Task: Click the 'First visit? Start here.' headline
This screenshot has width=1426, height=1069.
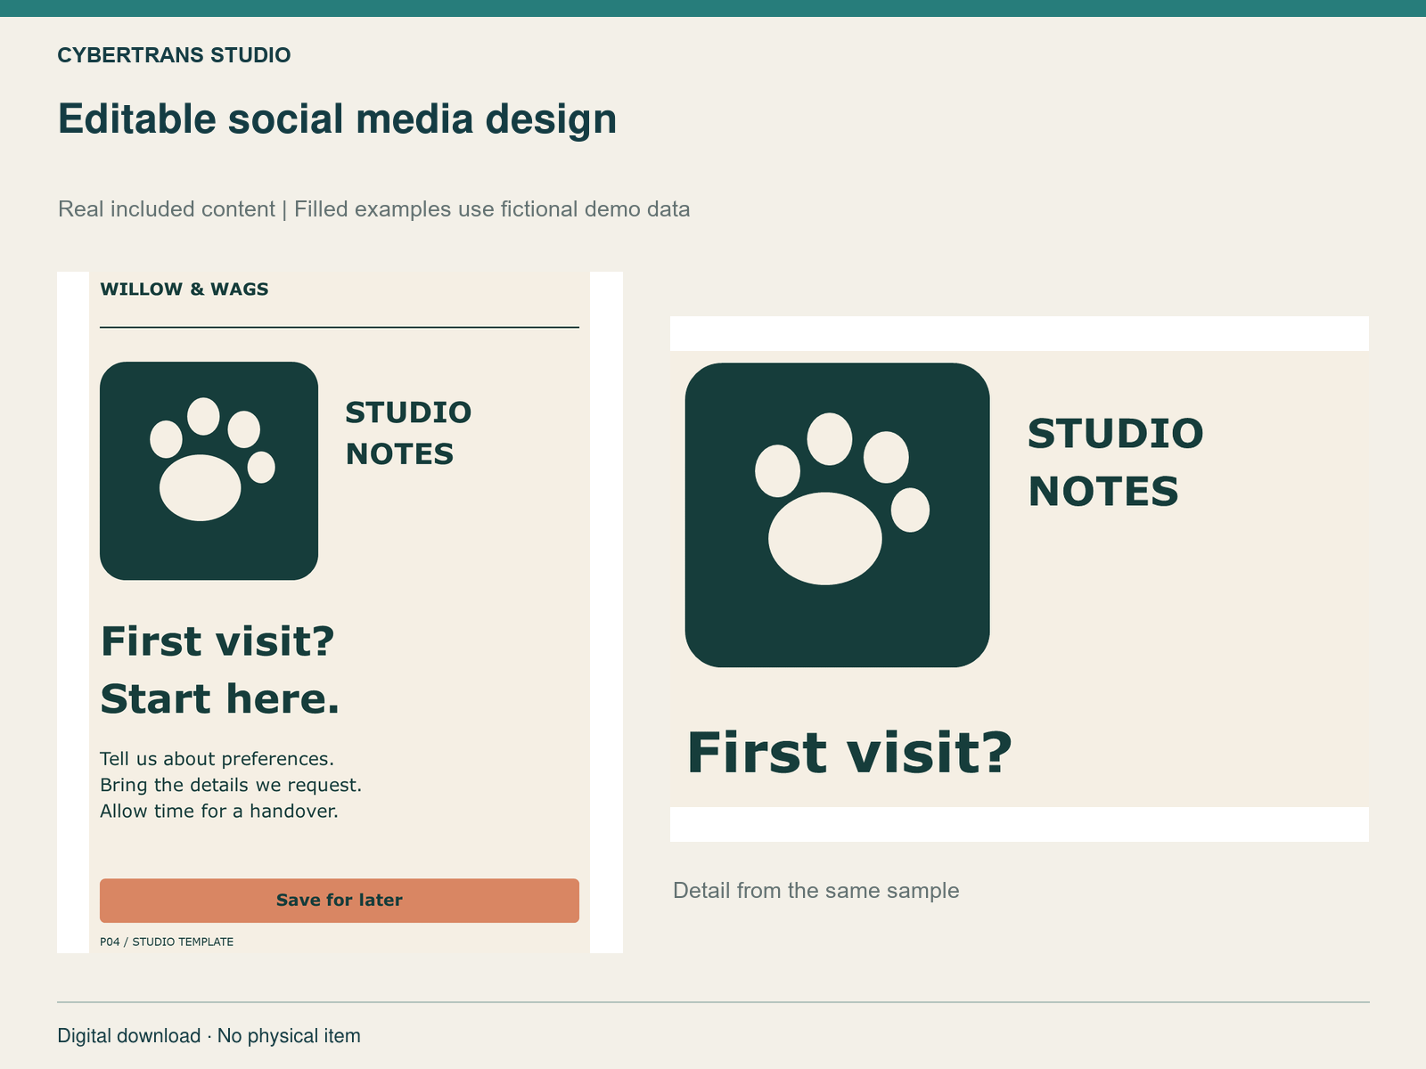Action: [220, 670]
